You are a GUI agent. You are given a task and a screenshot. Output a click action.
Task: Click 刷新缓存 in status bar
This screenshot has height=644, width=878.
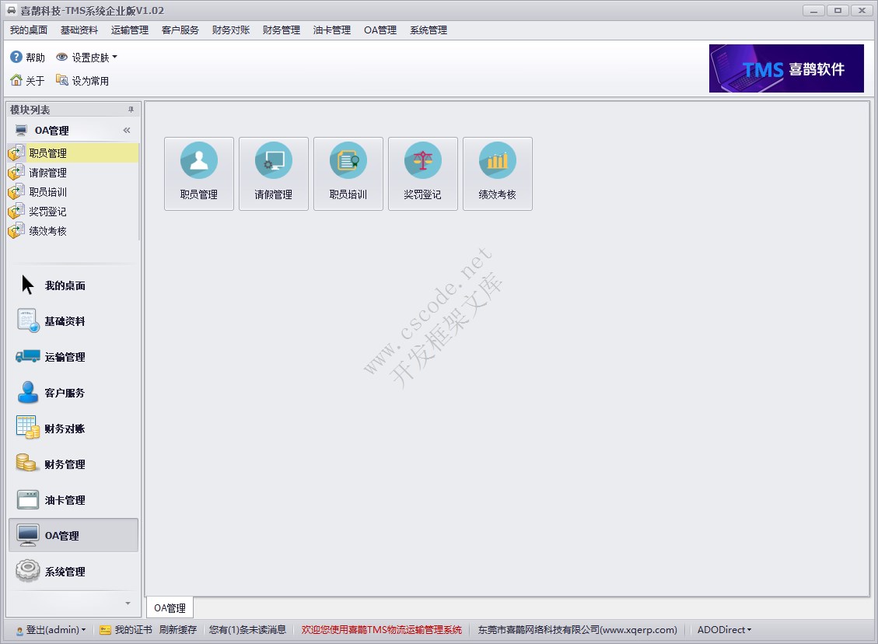tap(178, 630)
